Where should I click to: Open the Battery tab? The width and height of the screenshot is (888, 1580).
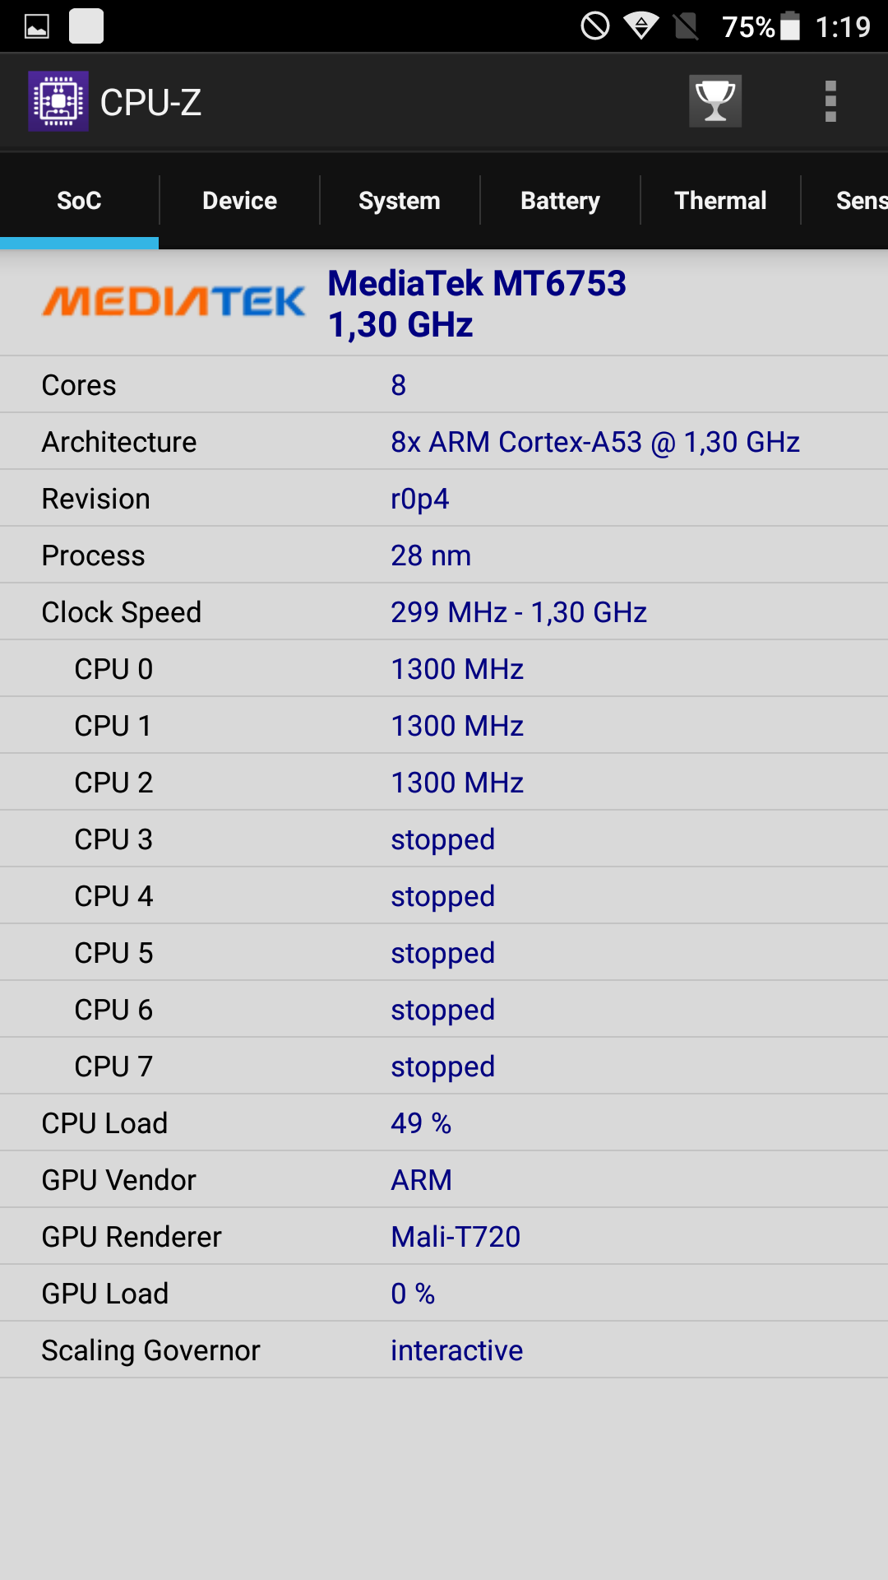coord(560,200)
